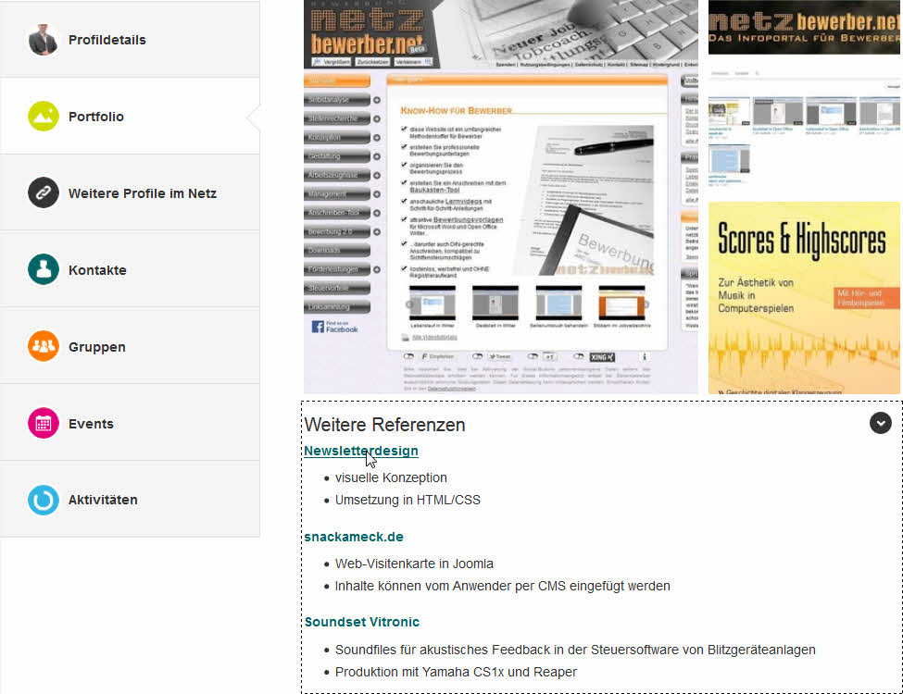
Task: Click the orange Gruppen people icon
Action: pyautogui.click(x=44, y=347)
